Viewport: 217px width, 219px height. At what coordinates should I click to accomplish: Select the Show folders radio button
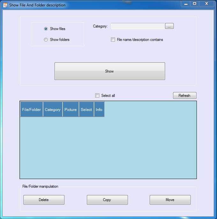[46, 40]
